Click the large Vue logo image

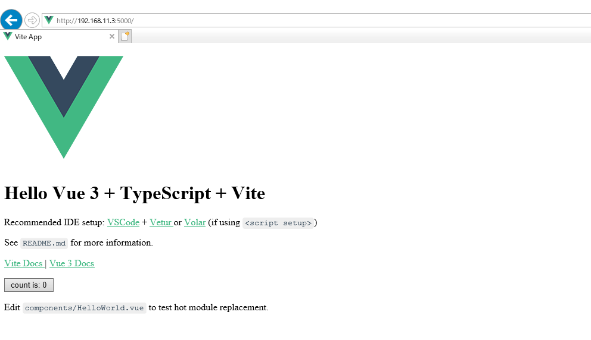[64, 107]
